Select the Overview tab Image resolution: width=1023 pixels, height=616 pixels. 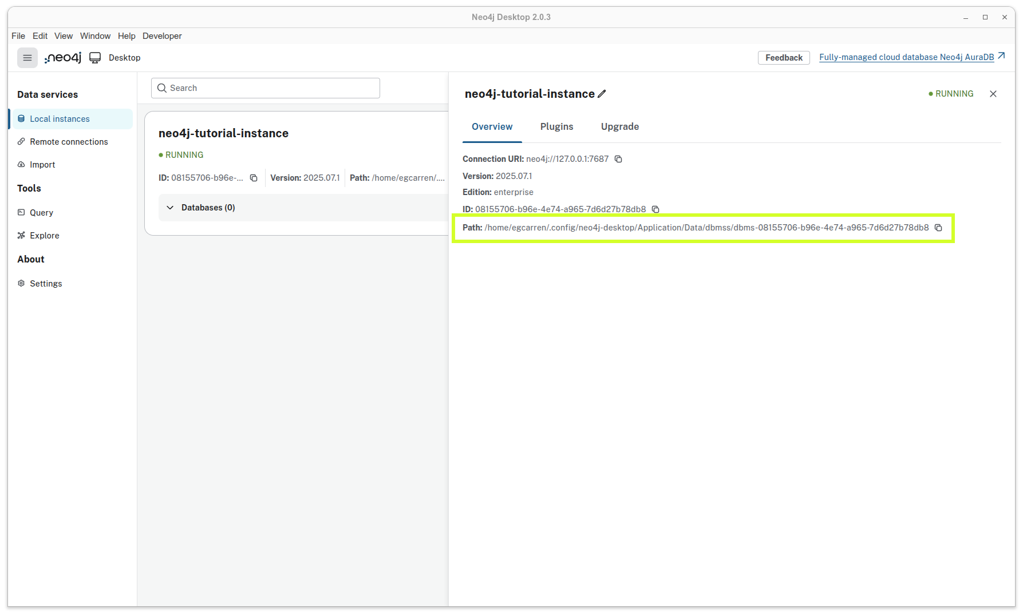492,126
